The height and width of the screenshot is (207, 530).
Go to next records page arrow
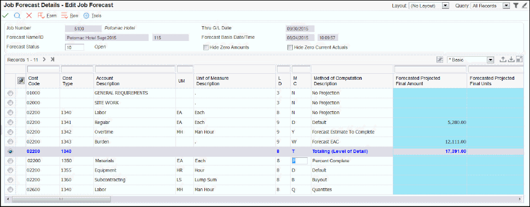click(x=44, y=60)
